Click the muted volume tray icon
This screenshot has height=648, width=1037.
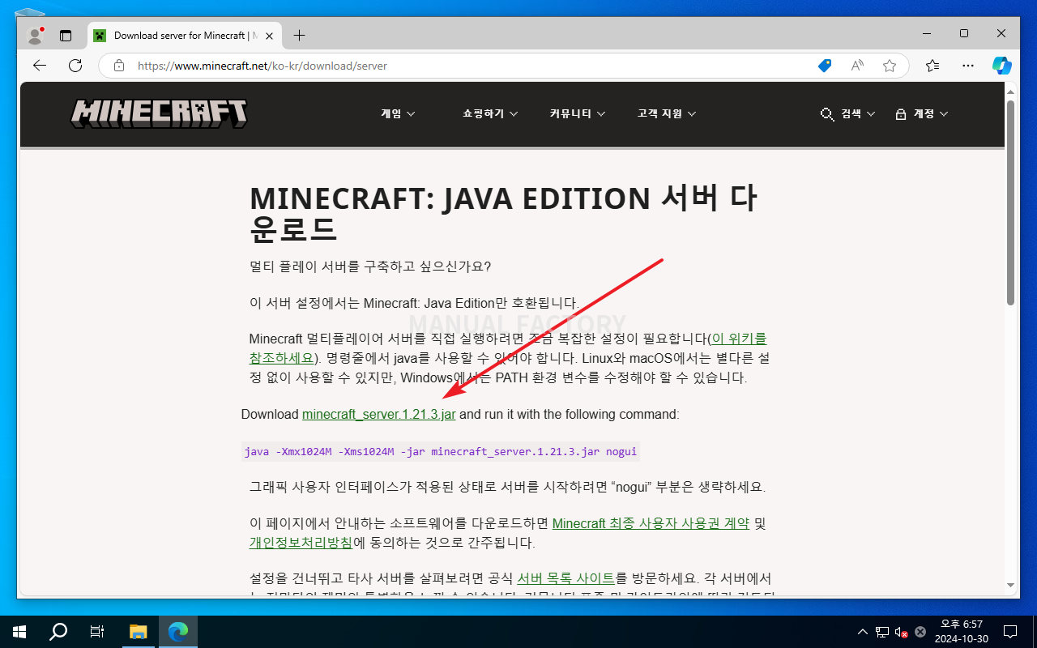point(901,632)
